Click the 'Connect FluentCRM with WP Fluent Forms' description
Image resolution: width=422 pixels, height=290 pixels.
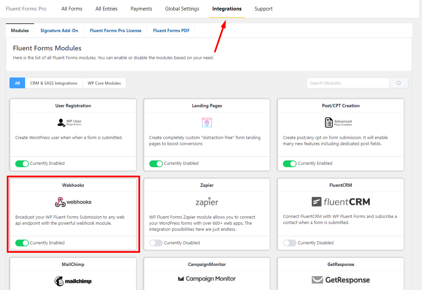click(x=340, y=220)
